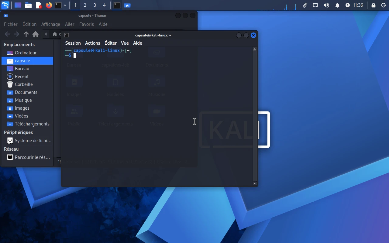This screenshot has height=243, width=389.
Task: Lock the screen with padlock icon
Action: 374,5
